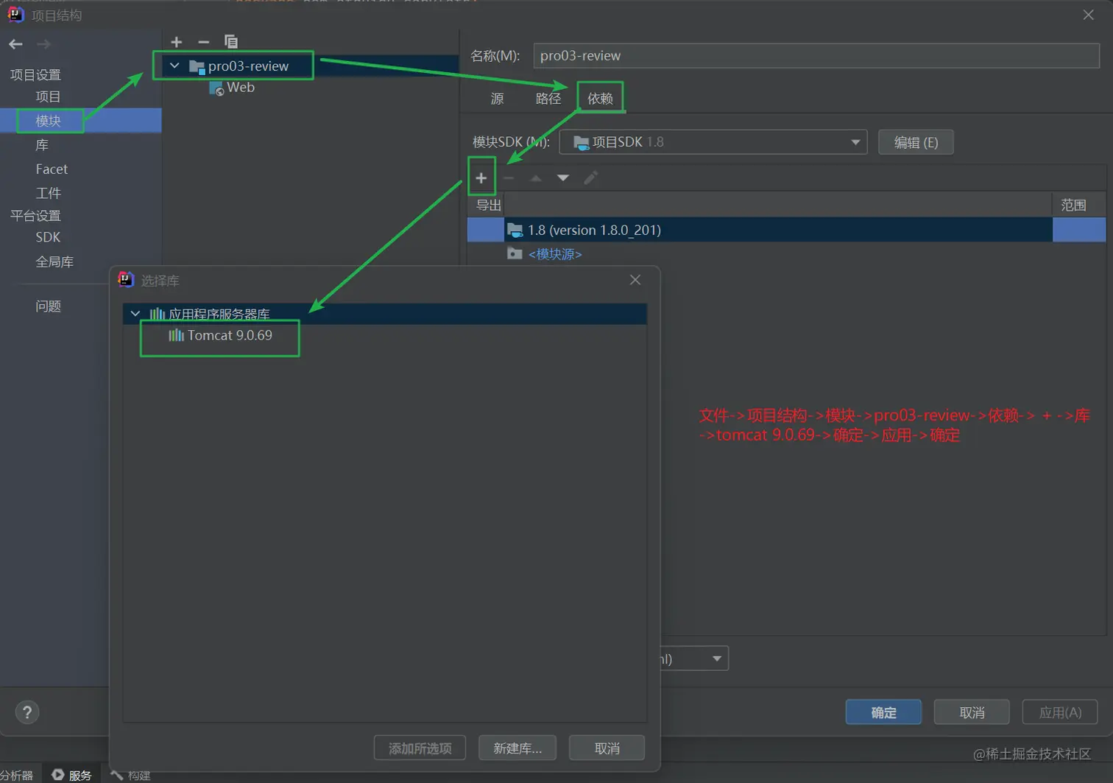The height and width of the screenshot is (783, 1113).
Task: Switch to the Paths tab
Action: click(x=548, y=99)
